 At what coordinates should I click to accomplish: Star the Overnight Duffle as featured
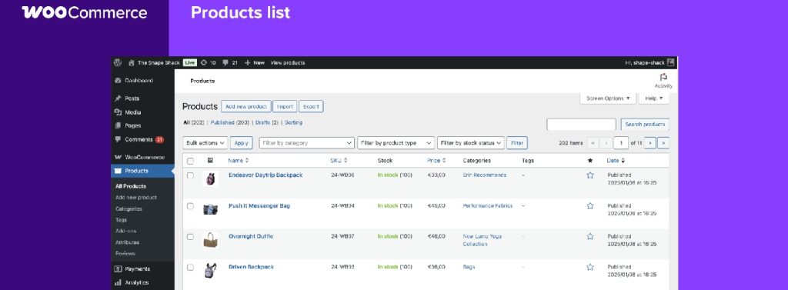tap(590, 237)
